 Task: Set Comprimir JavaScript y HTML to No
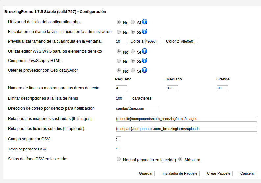119,61
